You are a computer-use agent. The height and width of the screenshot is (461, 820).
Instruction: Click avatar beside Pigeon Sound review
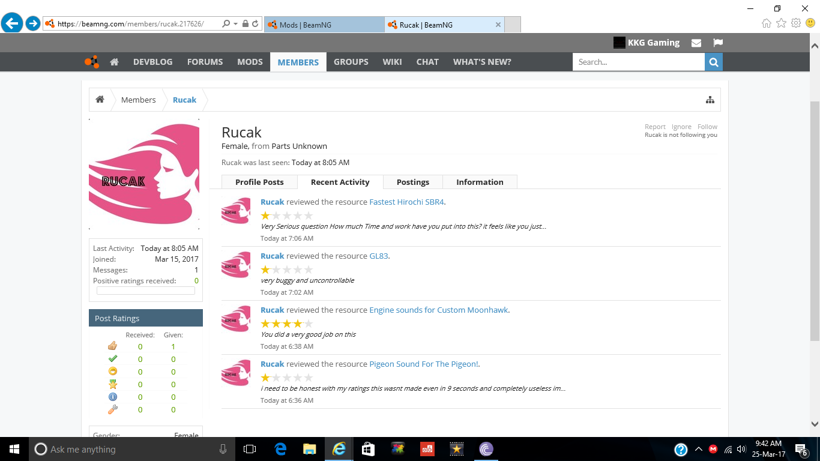click(236, 373)
